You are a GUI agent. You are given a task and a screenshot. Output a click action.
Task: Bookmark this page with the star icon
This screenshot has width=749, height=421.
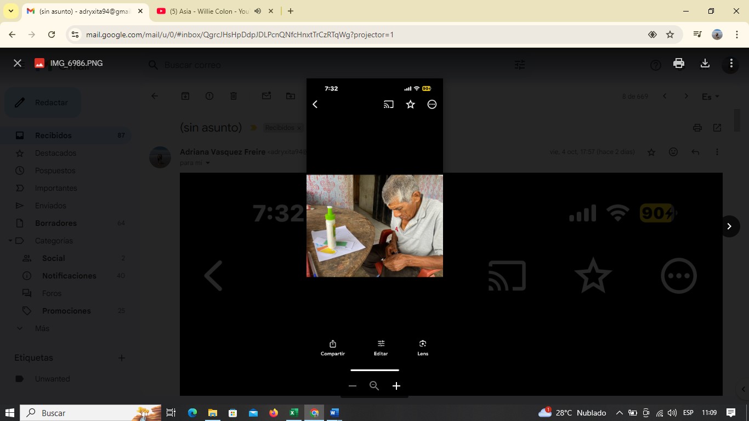[x=670, y=35]
